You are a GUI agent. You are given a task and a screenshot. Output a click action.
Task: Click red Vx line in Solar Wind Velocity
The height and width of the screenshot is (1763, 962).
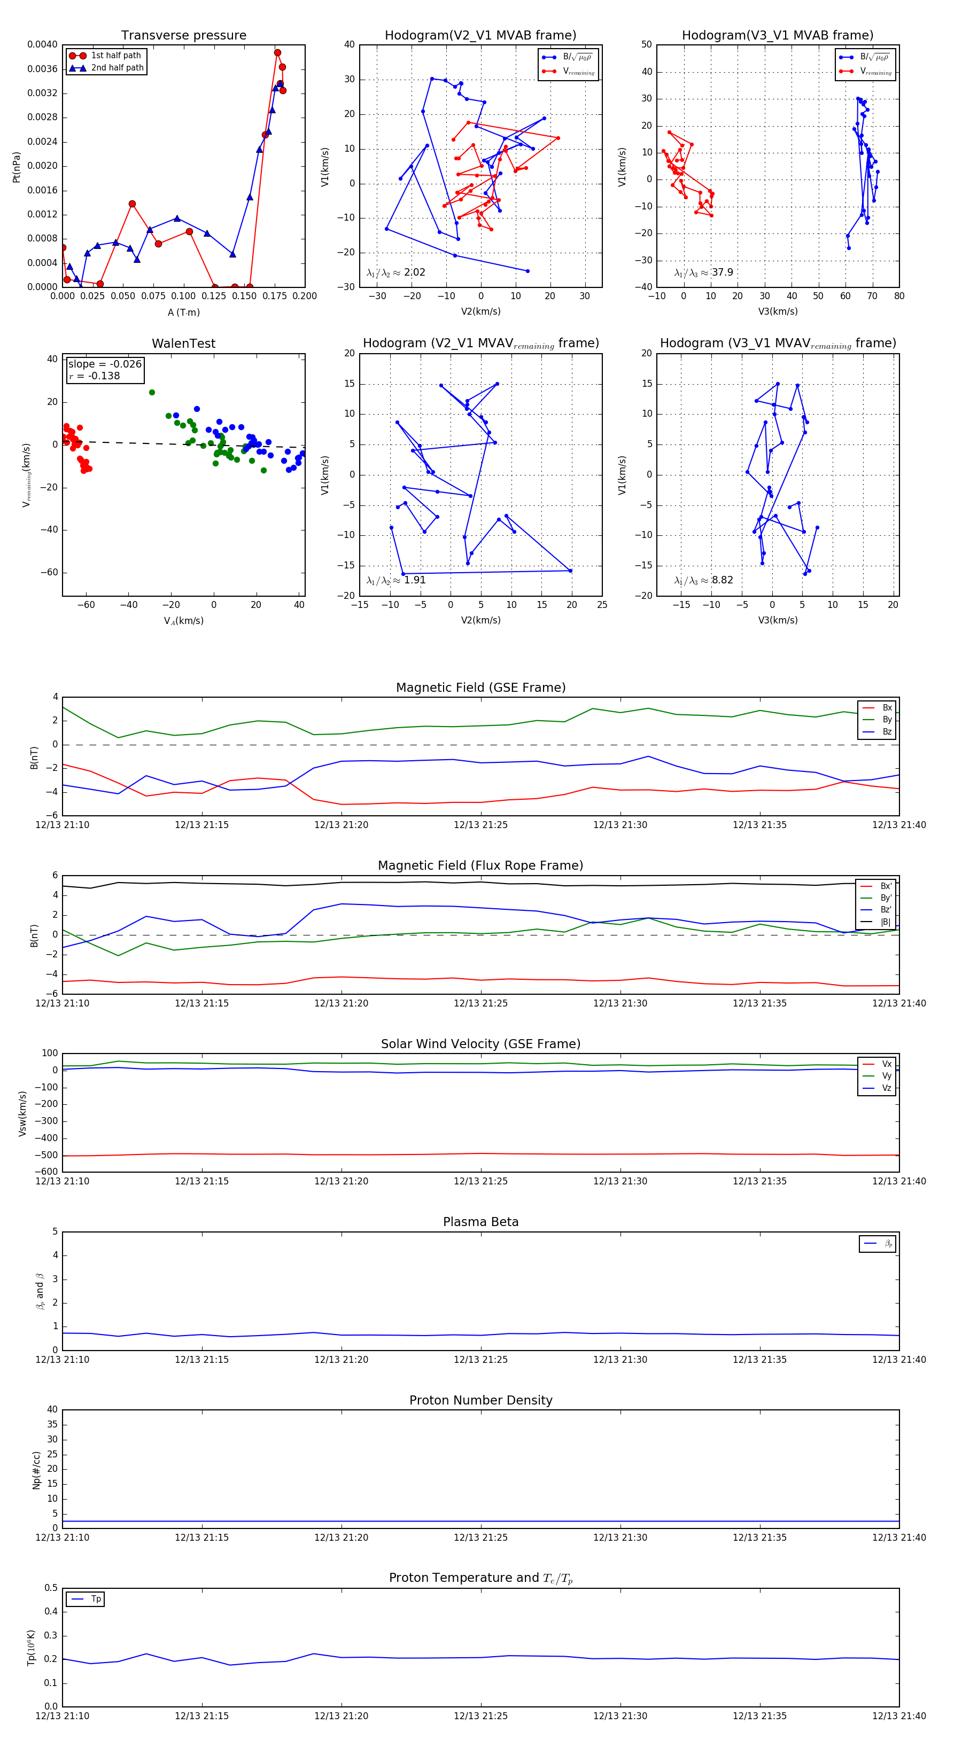(480, 1154)
